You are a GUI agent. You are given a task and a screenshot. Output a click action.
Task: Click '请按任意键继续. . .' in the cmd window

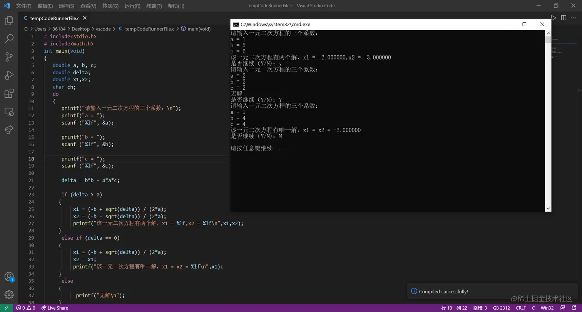pyautogui.click(x=259, y=148)
